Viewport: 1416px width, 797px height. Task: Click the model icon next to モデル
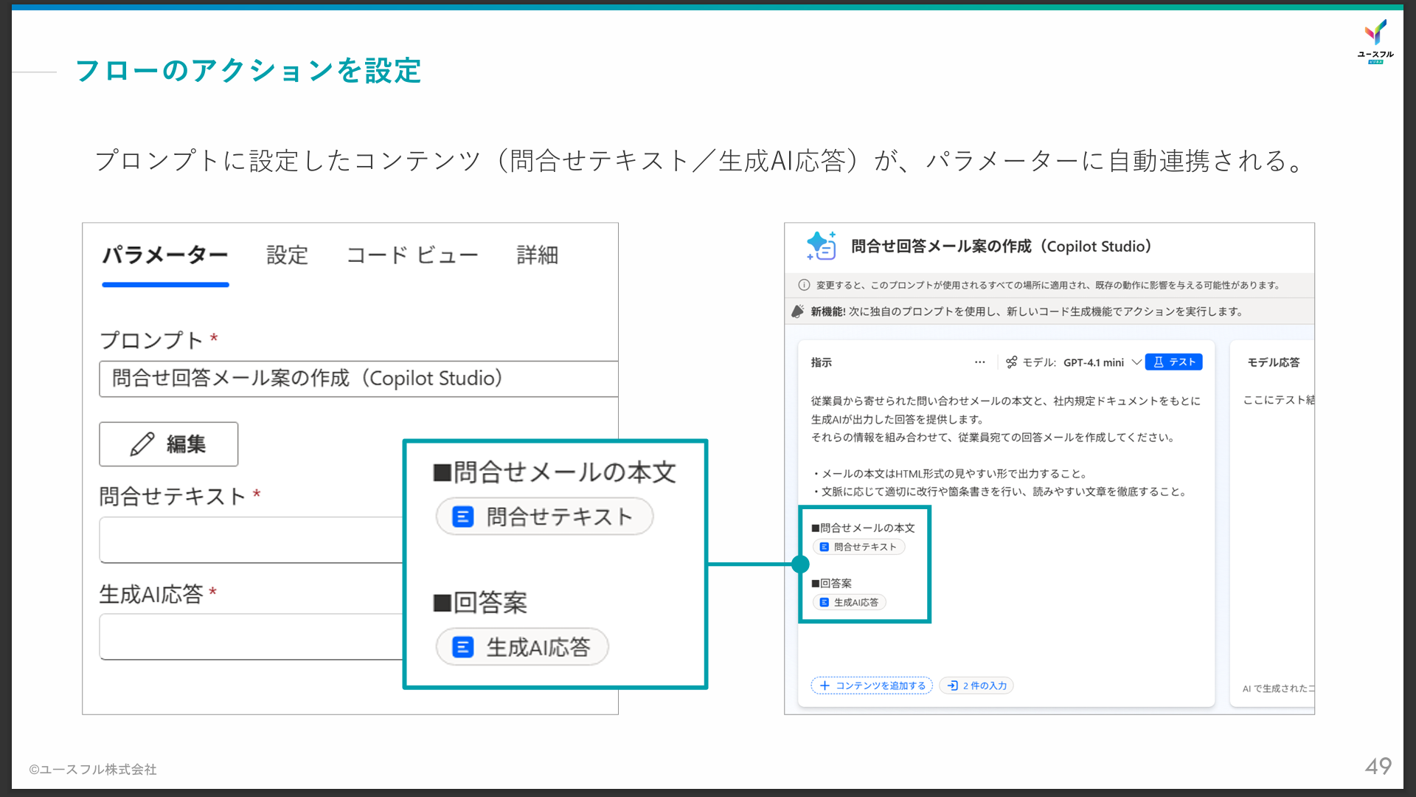[1011, 362]
